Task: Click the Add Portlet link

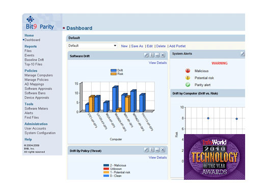Action: [177, 46]
